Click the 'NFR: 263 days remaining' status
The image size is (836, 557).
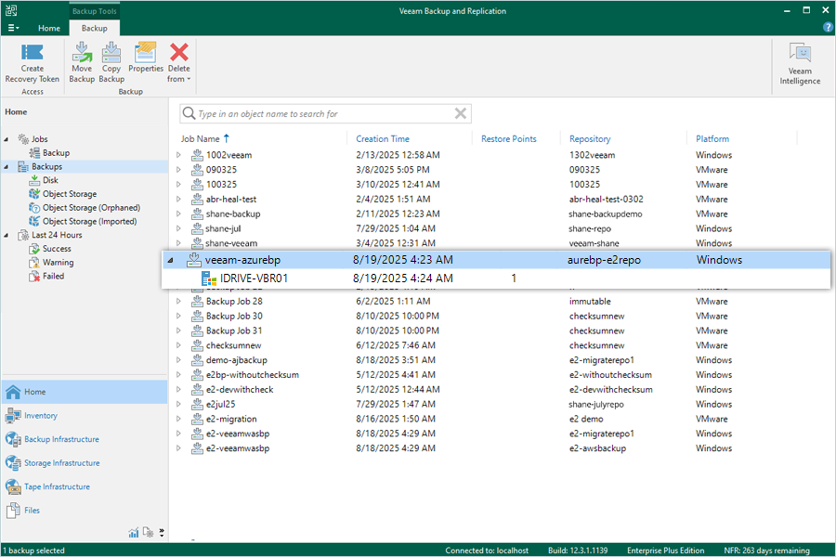tap(766, 551)
